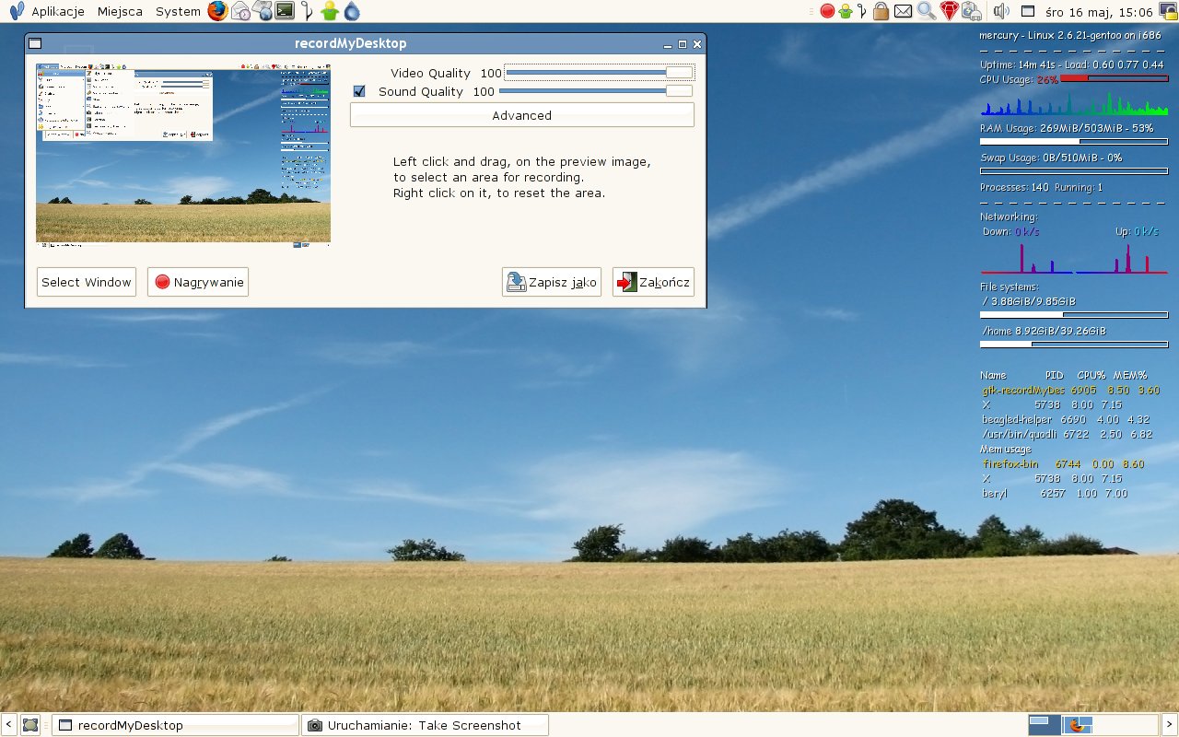Click the firefox-bin process row
The image size is (1179, 737).
click(1064, 464)
